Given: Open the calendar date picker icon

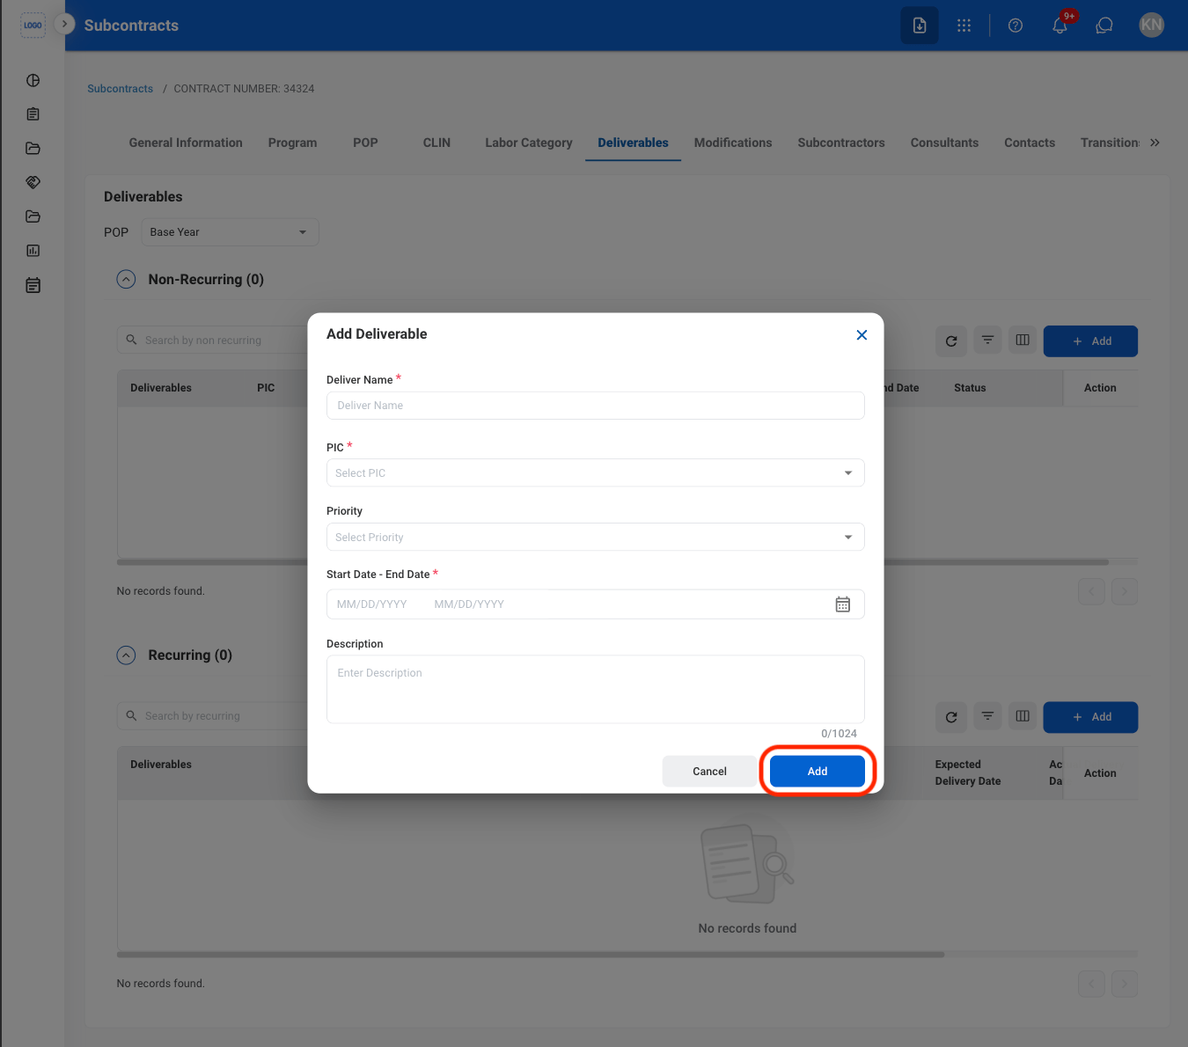Looking at the screenshot, I should [x=842, y=604].
